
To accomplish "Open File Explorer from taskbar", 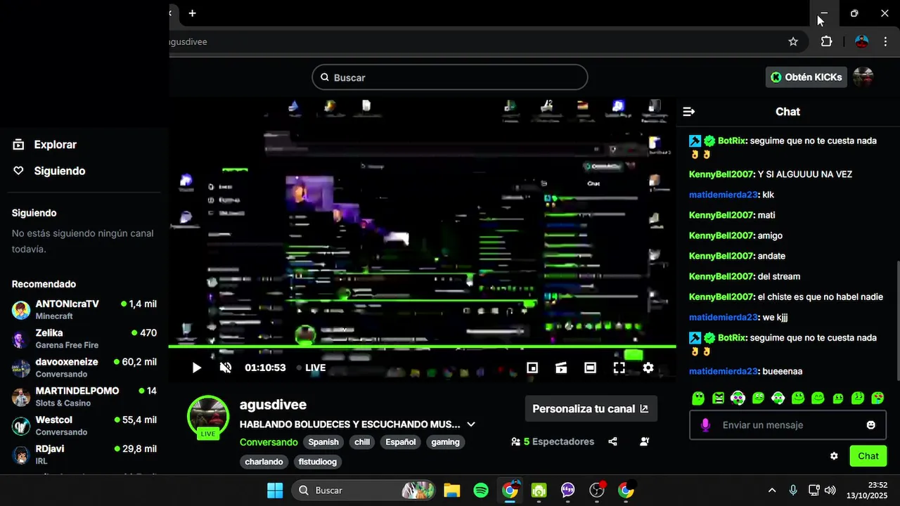I will click(451, 491).
